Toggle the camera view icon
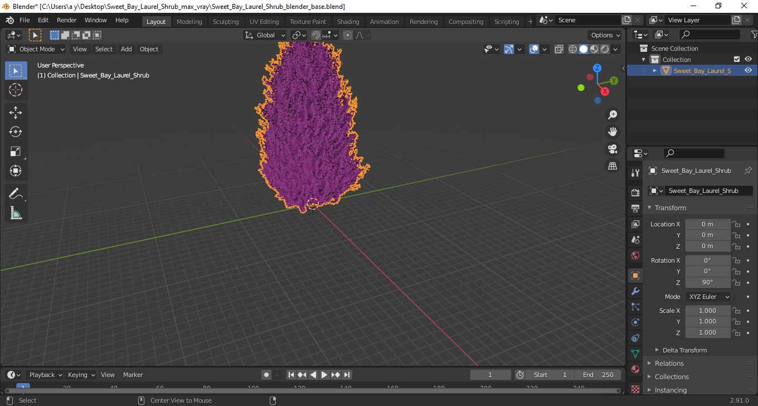 613,149
